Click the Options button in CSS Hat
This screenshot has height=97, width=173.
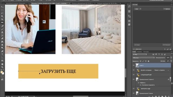[x=167, y=9]
